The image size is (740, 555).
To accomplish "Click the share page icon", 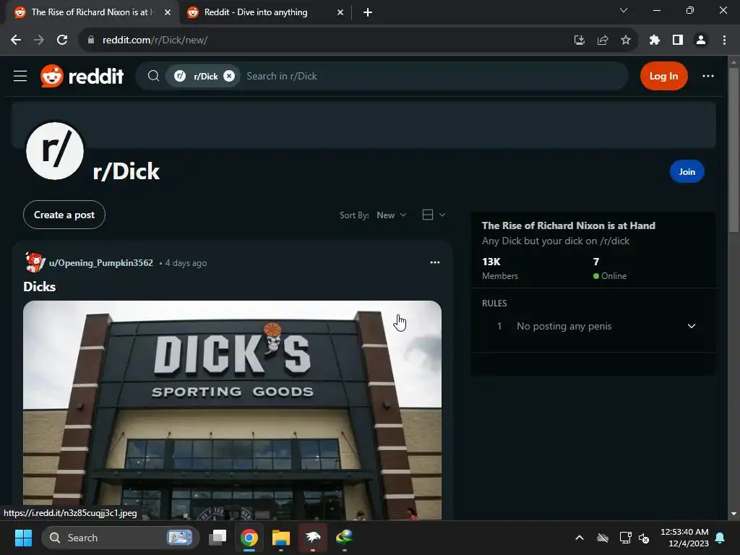I will (x=603, y=40).
